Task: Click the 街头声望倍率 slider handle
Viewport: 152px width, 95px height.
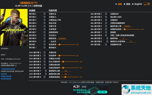Action: pyautogui.click(x=63, y=62)
